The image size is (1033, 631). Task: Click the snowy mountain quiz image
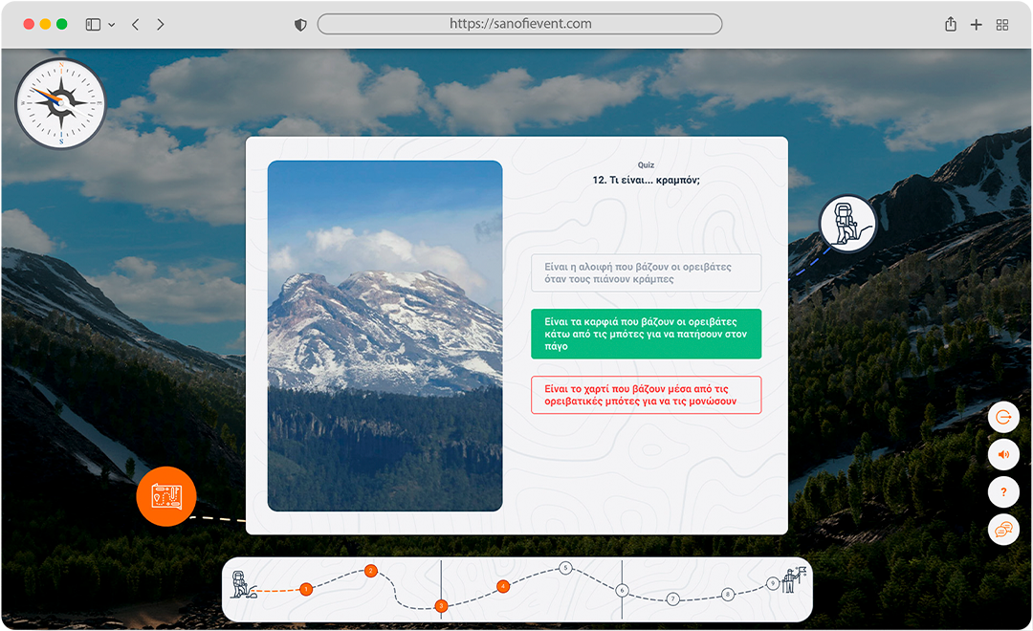(385, 336)
